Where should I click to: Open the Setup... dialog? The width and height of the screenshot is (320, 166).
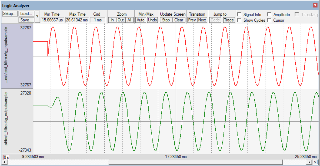coord(10,14)
